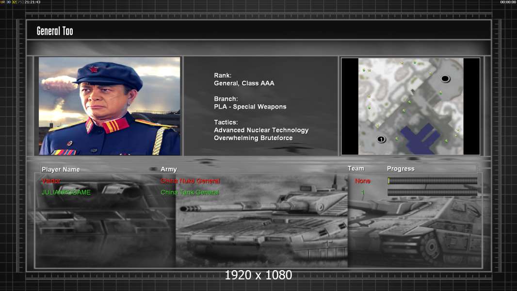Click the elapsed timer 00:00:00 at top-right
Image resolution: width=517 pixels, height=291 pixels.
[508, 2]
